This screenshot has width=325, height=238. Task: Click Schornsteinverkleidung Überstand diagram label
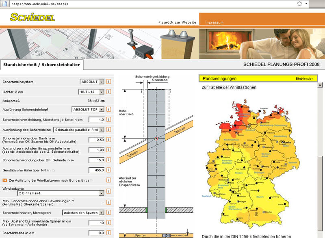152,78
